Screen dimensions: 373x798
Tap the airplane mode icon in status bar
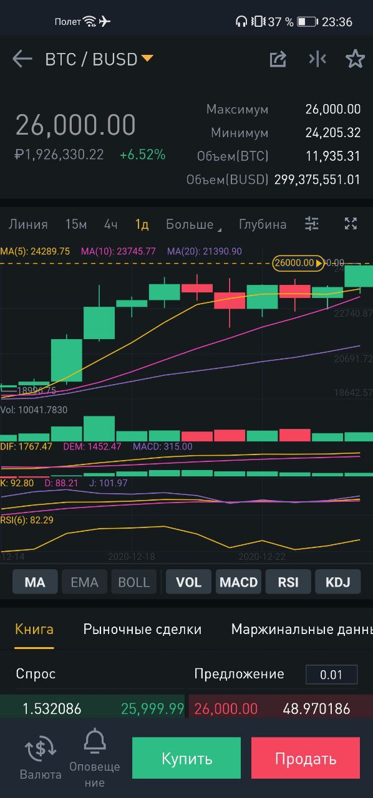104,22
